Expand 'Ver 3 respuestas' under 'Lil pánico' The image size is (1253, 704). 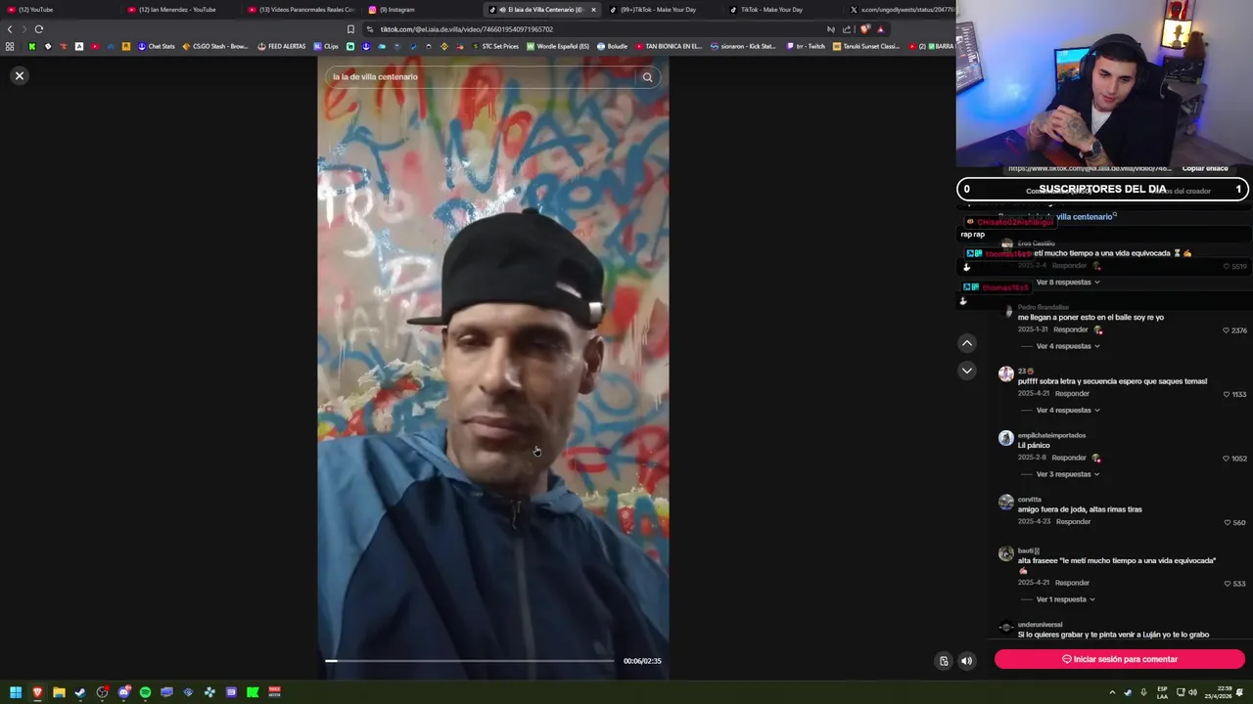(x=1068, y=474)
